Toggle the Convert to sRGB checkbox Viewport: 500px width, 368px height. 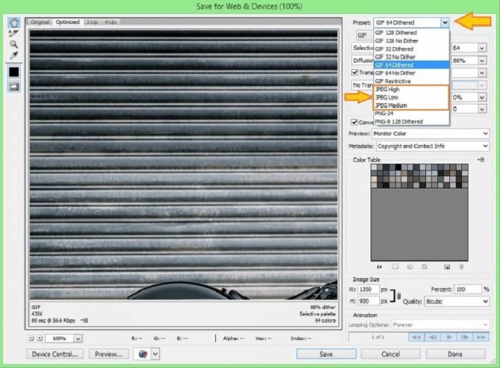(x=354, y=122)
